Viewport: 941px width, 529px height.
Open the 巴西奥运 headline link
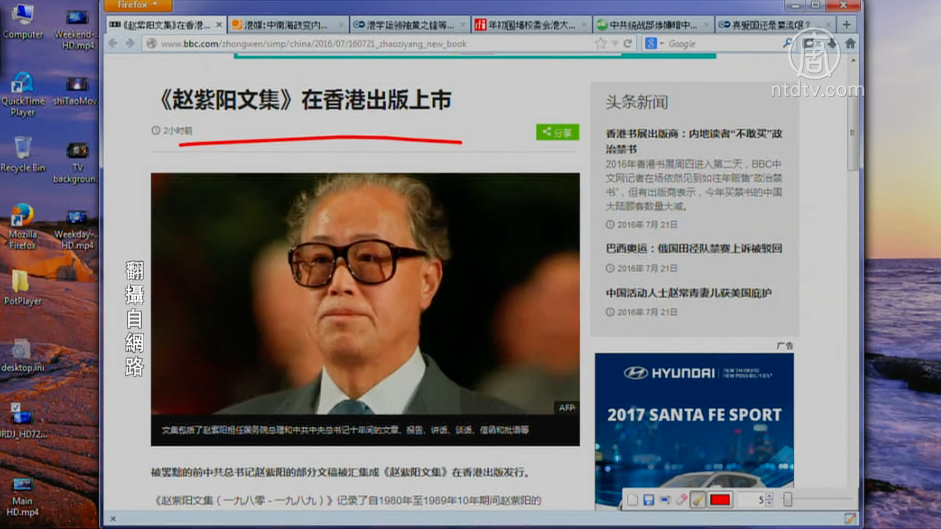(694, 248)
